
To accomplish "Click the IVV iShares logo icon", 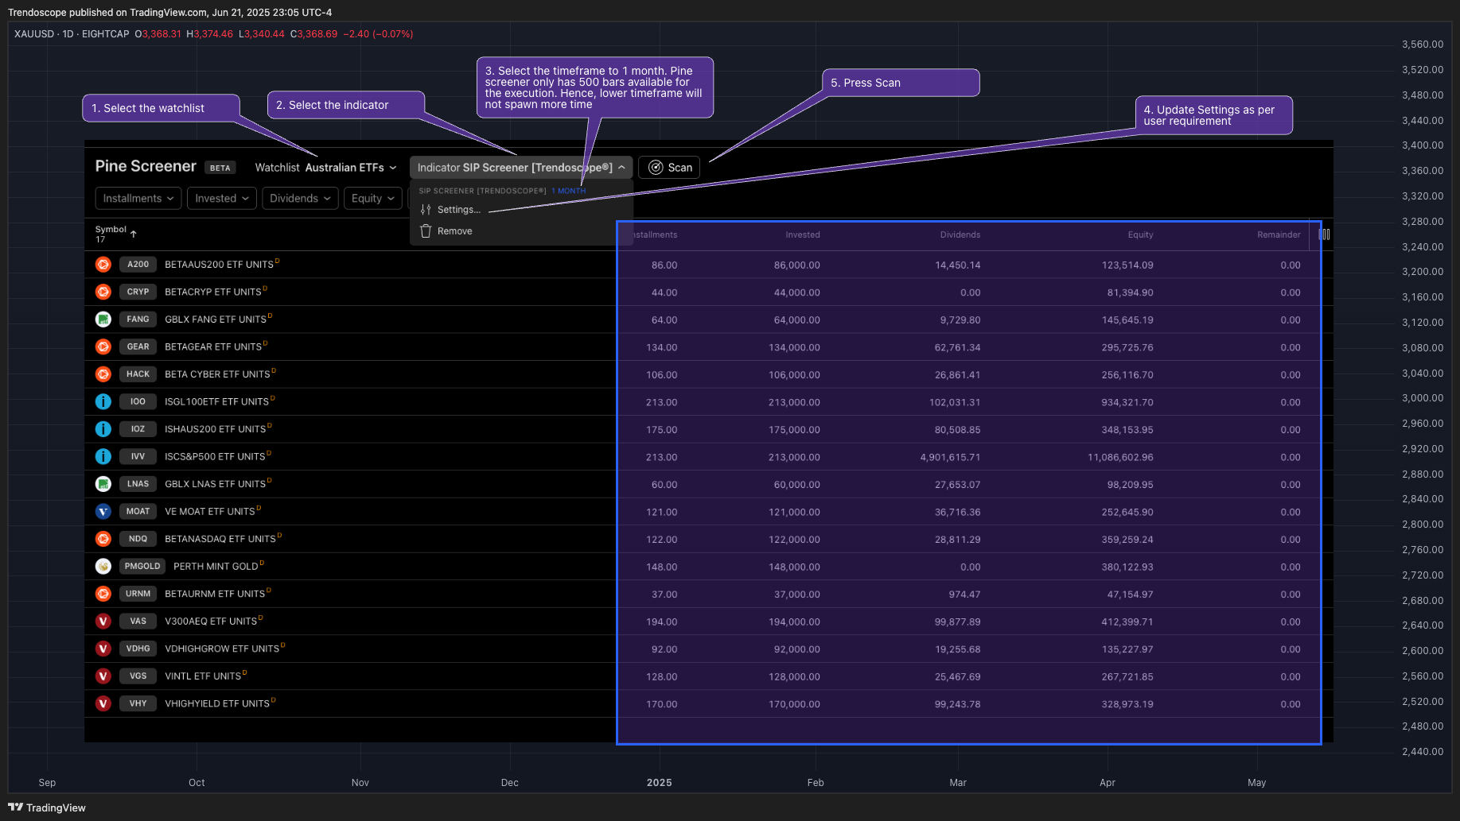I will click(x=103, y=457).
